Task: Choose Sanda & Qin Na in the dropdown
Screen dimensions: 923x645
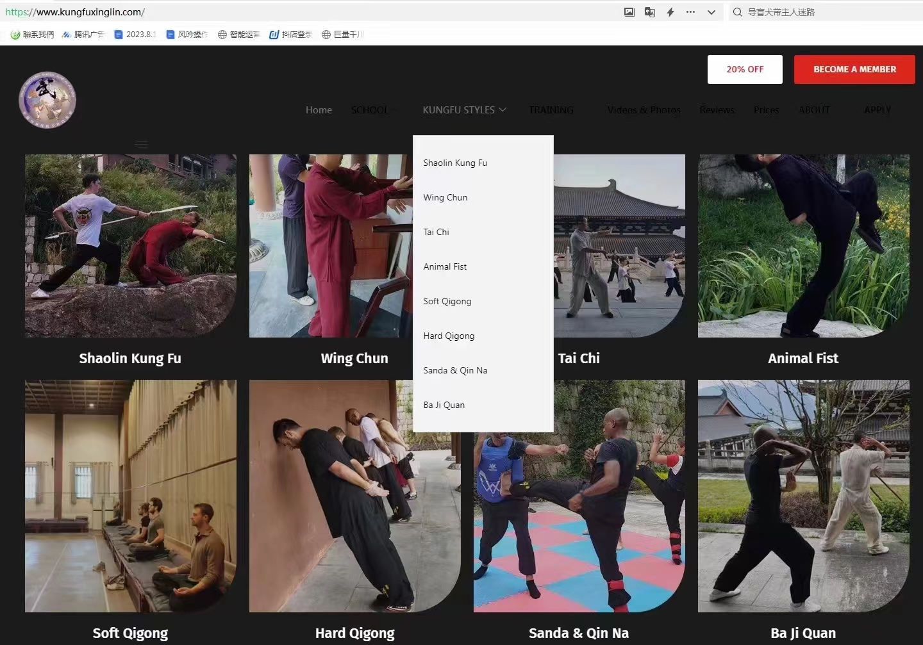Action: click(455, 370)
